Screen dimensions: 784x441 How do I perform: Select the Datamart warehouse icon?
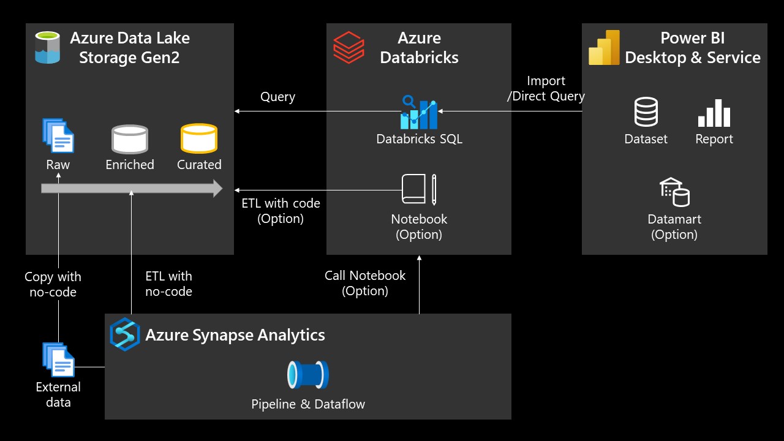click(674, 192)
